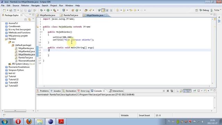Click the Windows Start button
This screenshot has height=125, width=222.
point(5,122)
